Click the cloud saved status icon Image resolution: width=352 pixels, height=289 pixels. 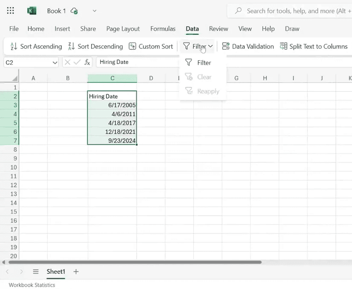(x=74, y=11)
